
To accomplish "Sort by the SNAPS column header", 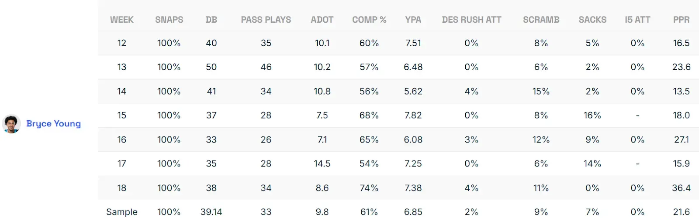I will (x=169, y=20).
